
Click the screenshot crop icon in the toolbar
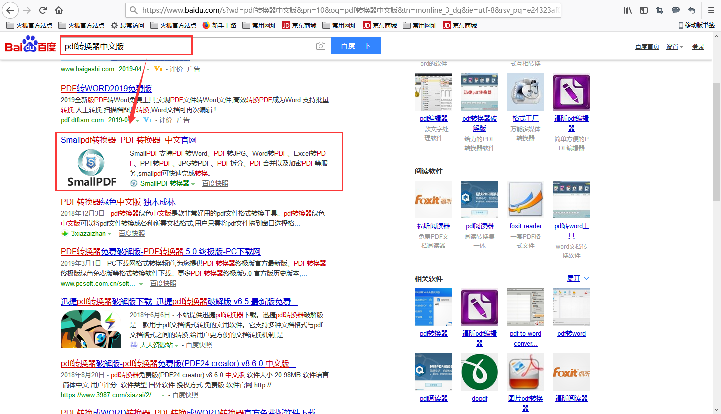pyautogui.click(x=660, y=10)
